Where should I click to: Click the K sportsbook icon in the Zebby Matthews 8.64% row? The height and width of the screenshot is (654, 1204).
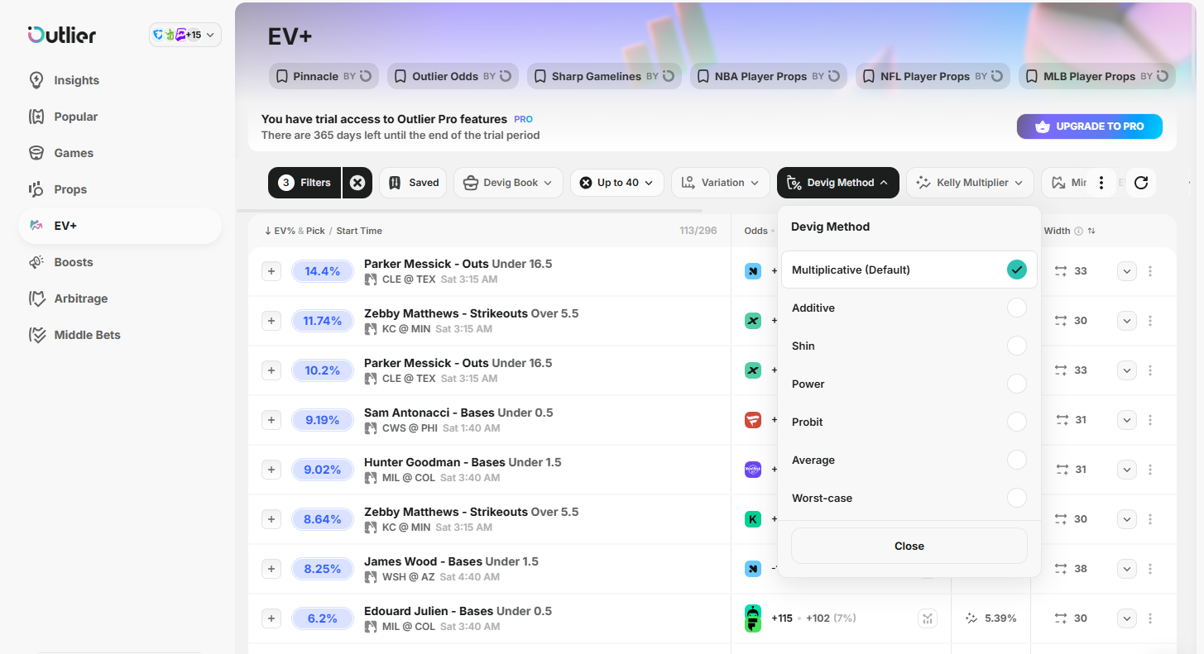(752, 519)
